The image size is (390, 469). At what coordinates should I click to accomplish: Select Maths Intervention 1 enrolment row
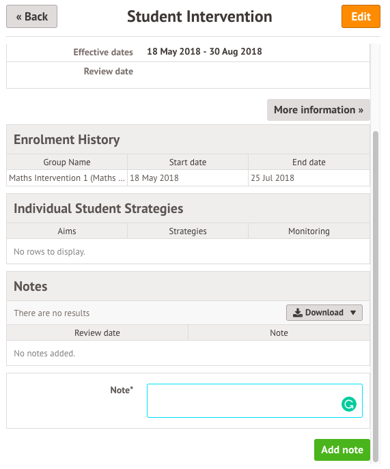[189, 178]
